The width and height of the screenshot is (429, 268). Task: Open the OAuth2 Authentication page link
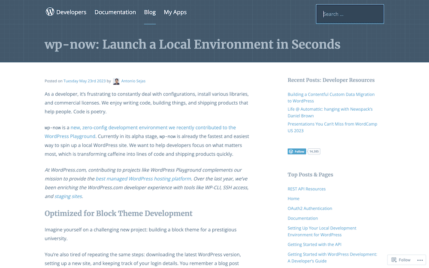click(x=310, y=208)
